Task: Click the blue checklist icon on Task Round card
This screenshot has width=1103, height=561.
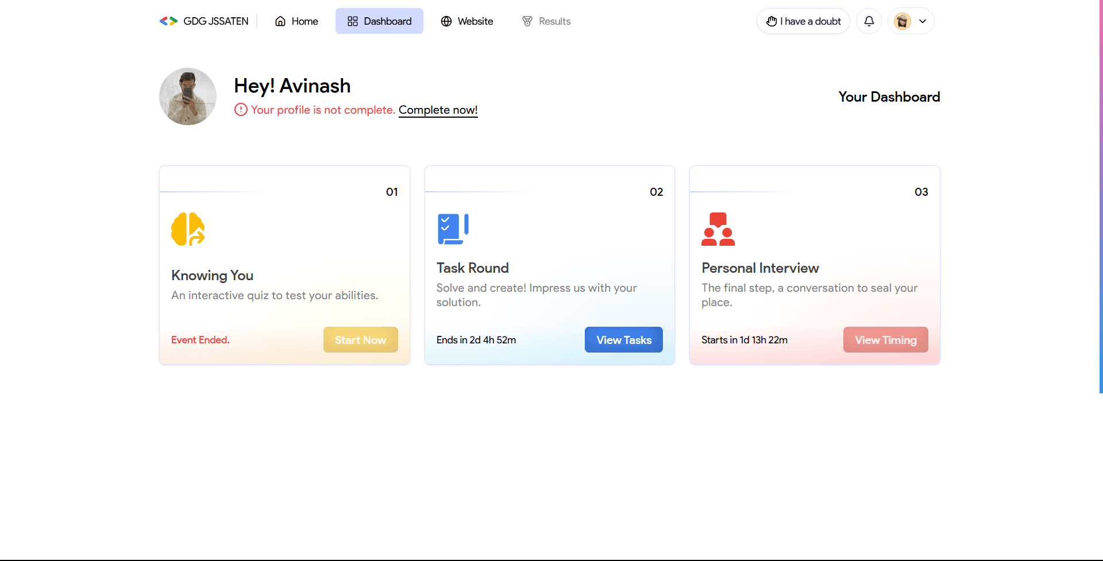Action: [x=453, y=229]
